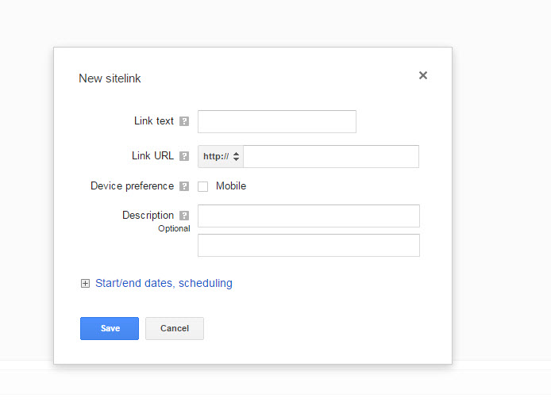The width and height of the screenshot is (551, 409).
Task: Click the Link text label
Action: 154,120
